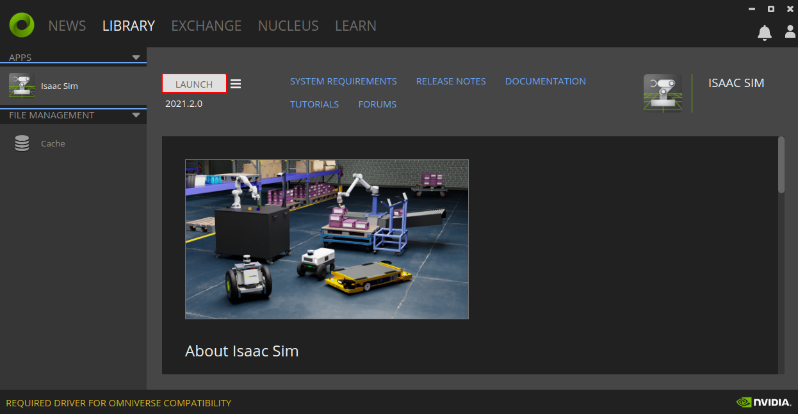Open the NUCLEUS tab
798x414 pixels.
(288, 26)
